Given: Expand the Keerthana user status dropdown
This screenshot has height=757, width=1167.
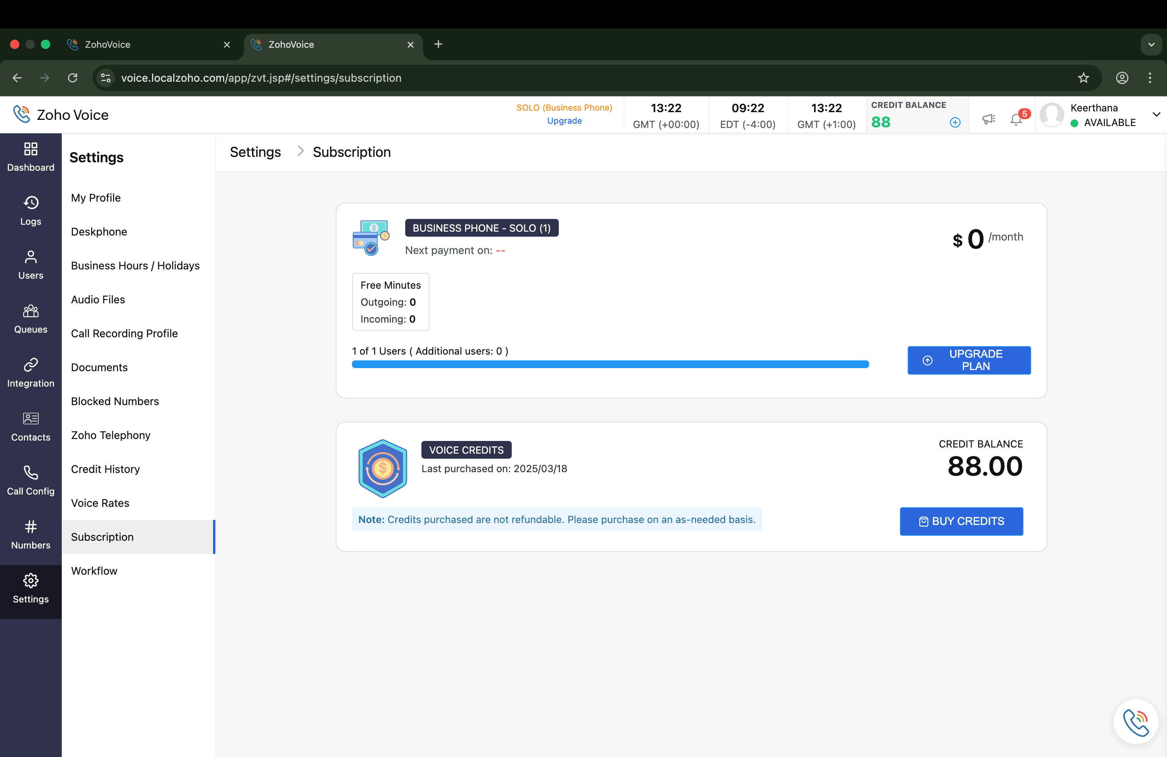Looking at the screenshot, I should pyautogui.click(x=1156, y=114).
